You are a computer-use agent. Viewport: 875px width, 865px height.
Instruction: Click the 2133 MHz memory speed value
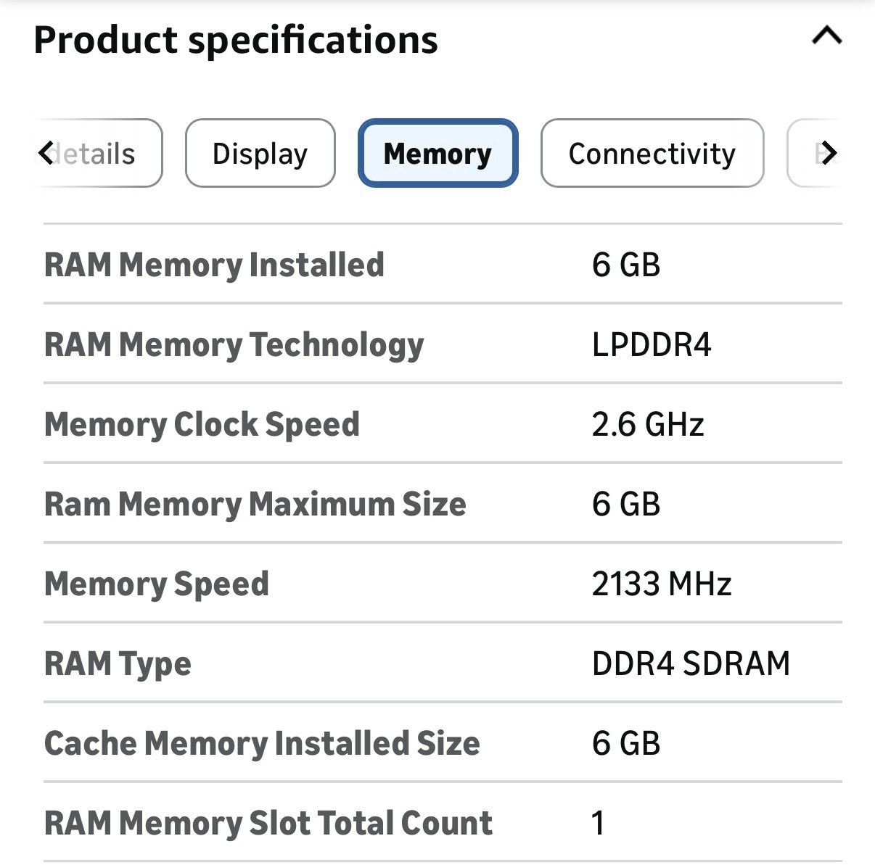[662, 584]
